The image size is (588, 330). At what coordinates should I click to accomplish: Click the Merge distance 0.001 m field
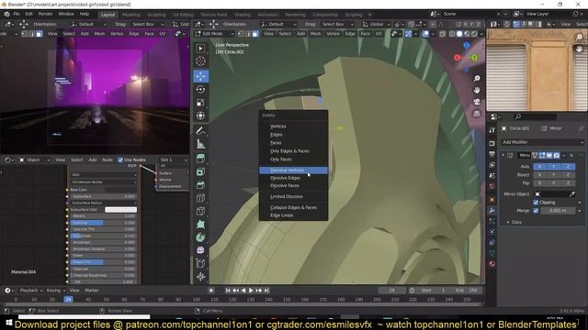558,211
